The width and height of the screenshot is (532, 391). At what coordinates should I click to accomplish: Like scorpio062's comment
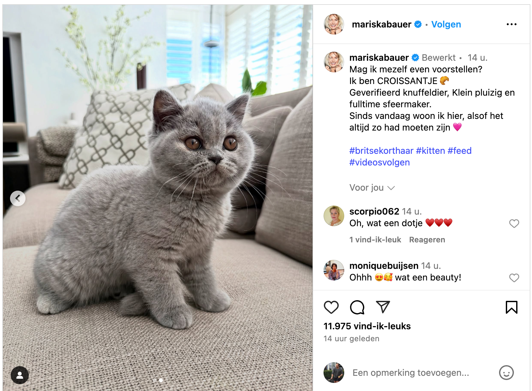(514, 223)
